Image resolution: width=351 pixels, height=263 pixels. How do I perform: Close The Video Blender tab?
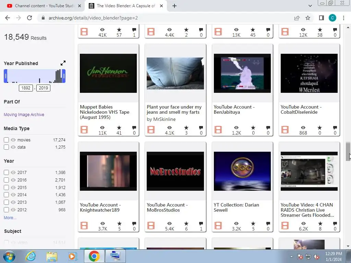(x=161, y=6)
